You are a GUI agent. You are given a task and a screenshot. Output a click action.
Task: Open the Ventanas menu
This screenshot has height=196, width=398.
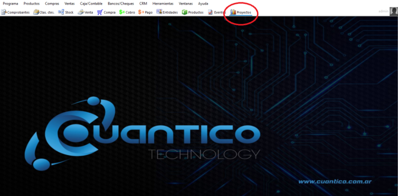point(186,4)
